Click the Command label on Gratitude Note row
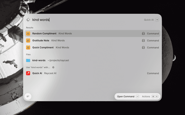Image resolution: width=185 pixels, height=115 pixels. pyautogui.click(x=153, y=41)
